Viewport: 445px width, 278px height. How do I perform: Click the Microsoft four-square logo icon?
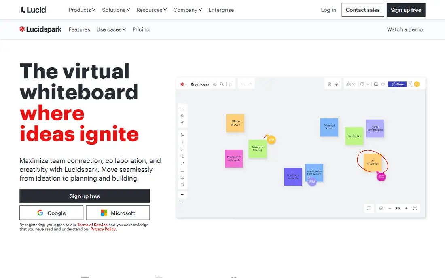point(104,213)
